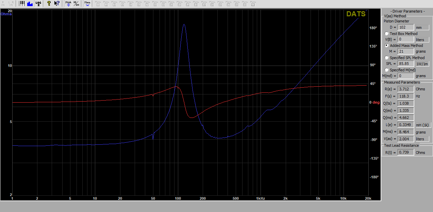Select the Mem 6 memory slot icon
The image size is (433, 212).
pyautogui.click(x=139, y=4)
